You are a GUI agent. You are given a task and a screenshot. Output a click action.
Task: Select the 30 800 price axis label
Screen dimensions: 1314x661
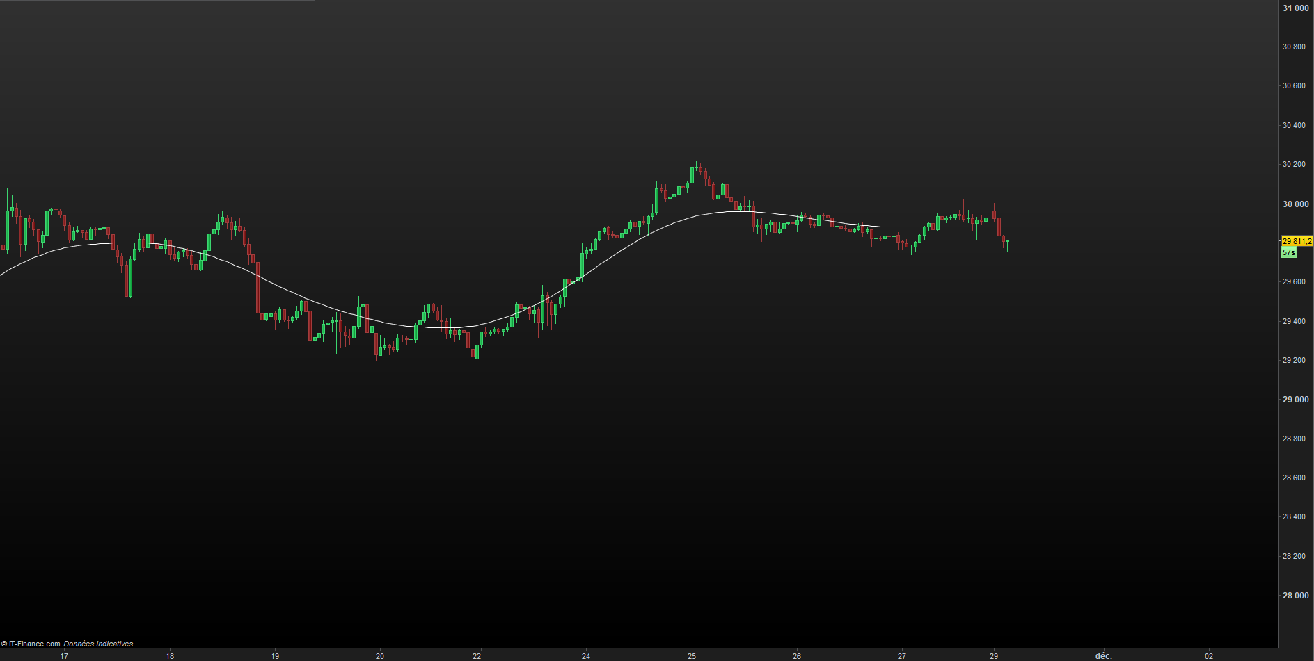[1294, 47]
